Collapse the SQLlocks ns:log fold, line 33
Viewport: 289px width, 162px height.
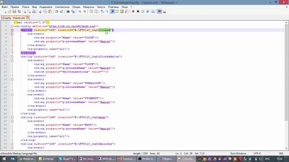[x=12, y=144]
